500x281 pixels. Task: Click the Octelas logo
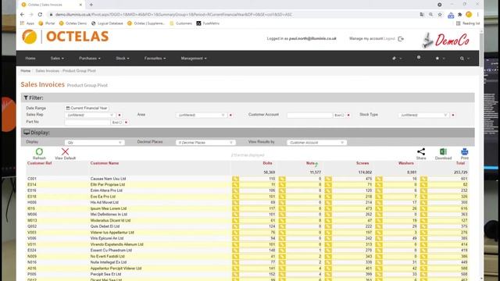pos(66,37)
